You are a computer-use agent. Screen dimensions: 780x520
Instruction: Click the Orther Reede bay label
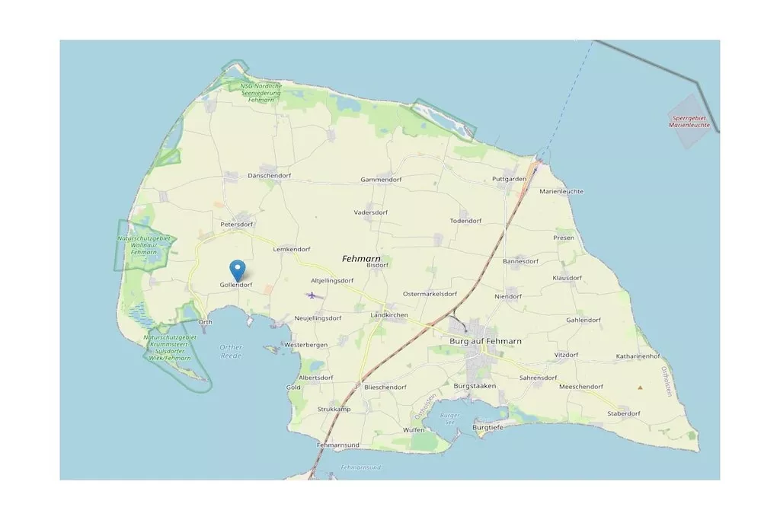[x=231, y=351]
